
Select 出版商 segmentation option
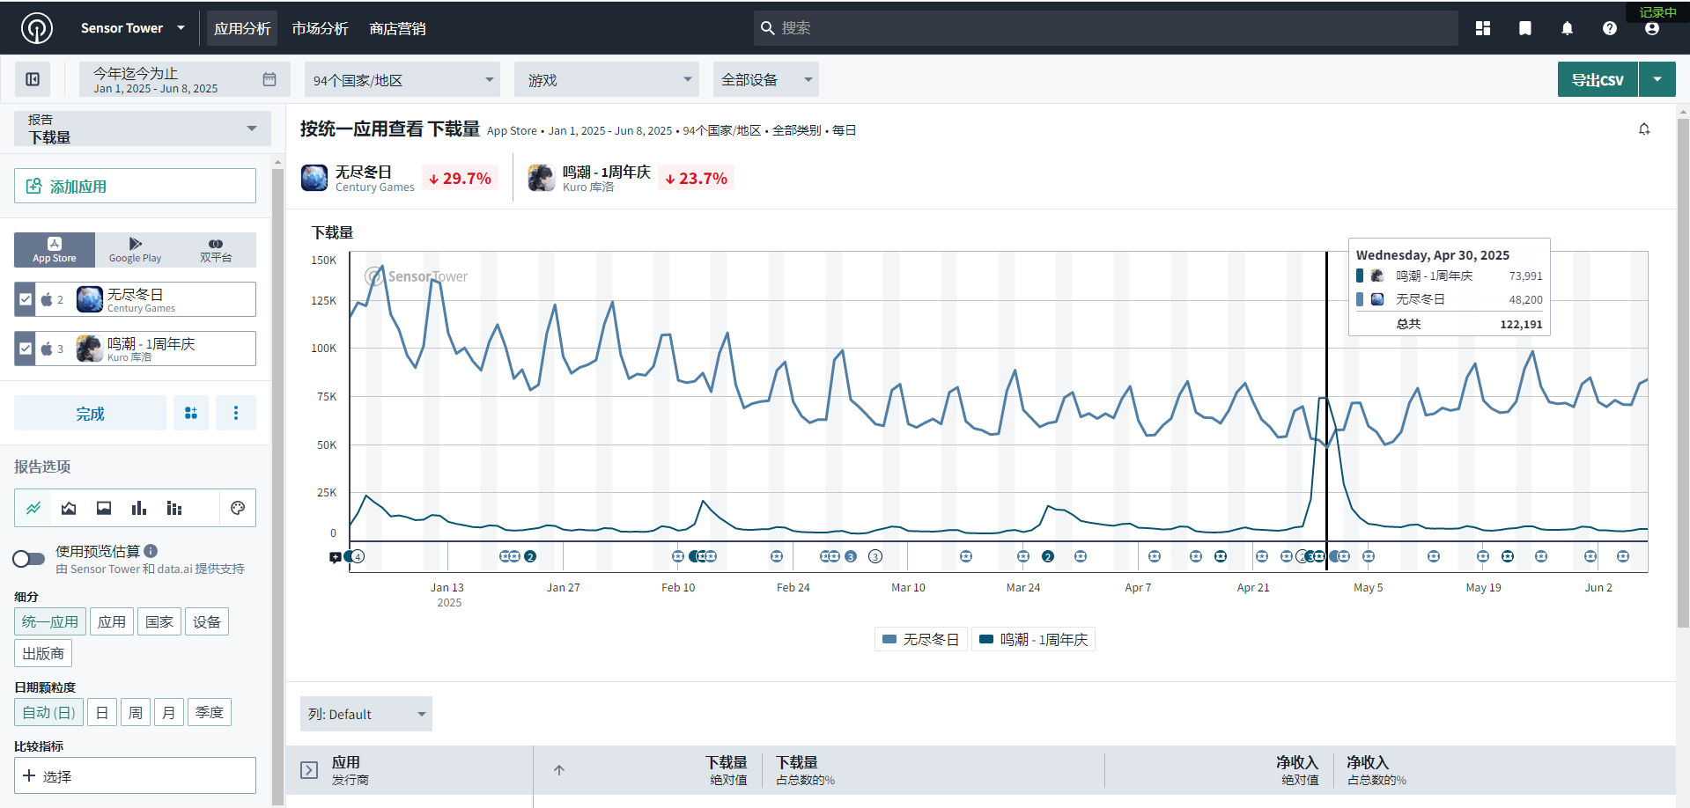coord(43,653)
